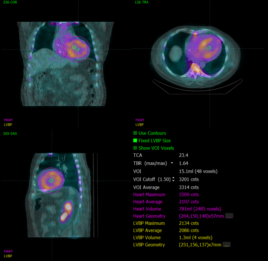Click the Heart Geometry value (264,150,148)x57mm
Viewport: 268px width, 261px height.
click(201, 216)
